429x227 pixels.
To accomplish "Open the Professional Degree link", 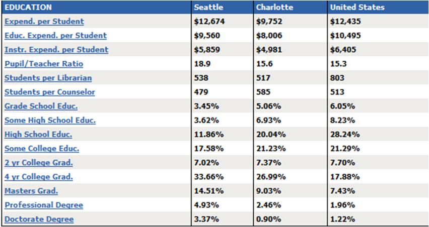I will click(44, 205).
